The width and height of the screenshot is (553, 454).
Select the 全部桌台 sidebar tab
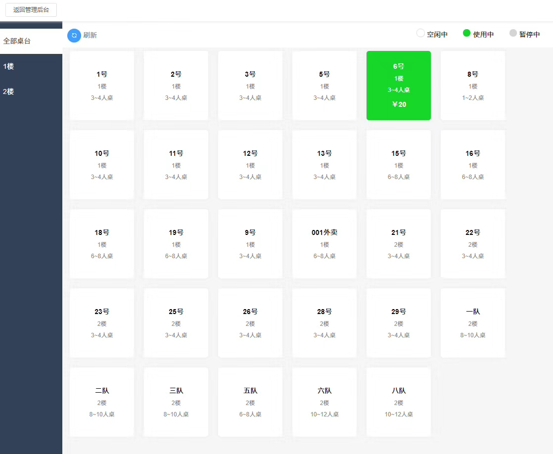[31, 41]
